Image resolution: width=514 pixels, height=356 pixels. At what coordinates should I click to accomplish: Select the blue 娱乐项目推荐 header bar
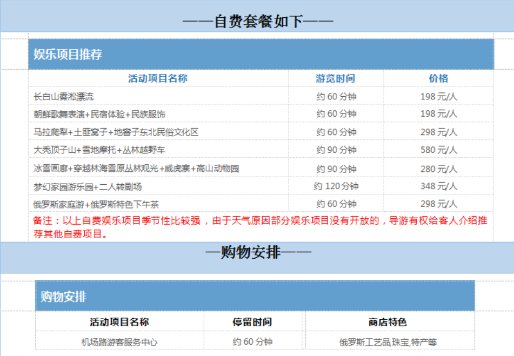[x=261, y=55]
